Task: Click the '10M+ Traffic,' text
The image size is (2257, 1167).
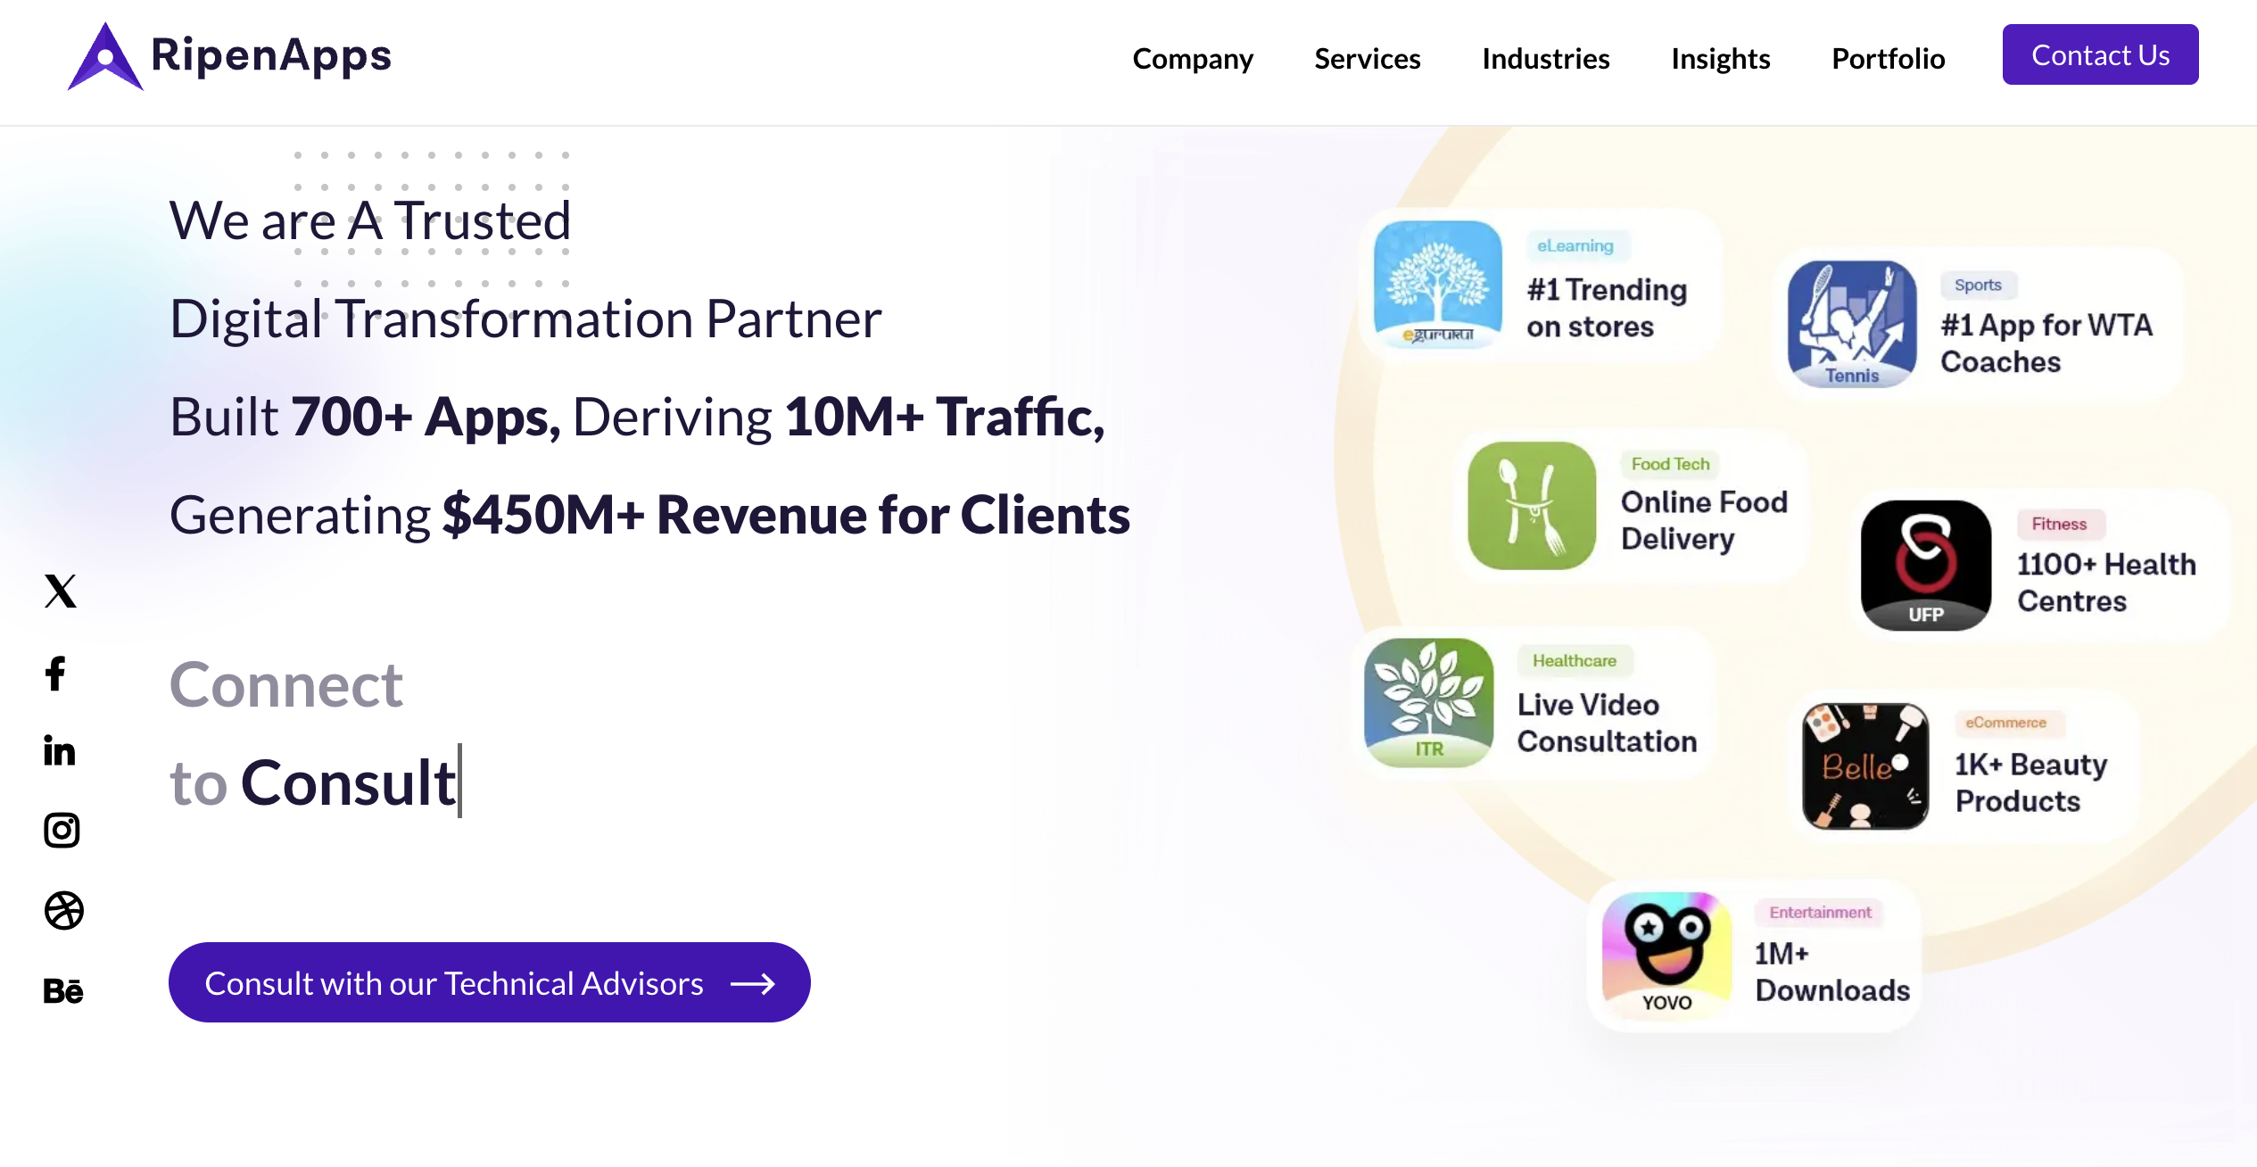Action: [x=946, y=417]
